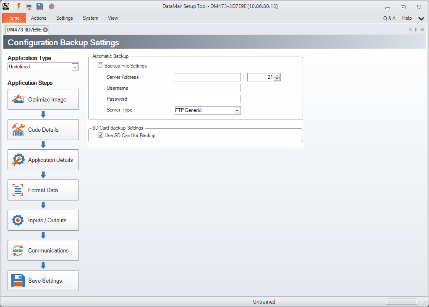Click the orange monitor icon in the title toolbar
The image size is (429, 307).
click(x=29, y=6)
